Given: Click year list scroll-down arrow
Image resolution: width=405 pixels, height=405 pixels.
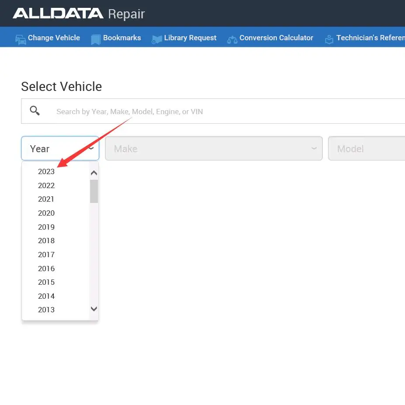Looking at the screenshot, I should (94, 309).
